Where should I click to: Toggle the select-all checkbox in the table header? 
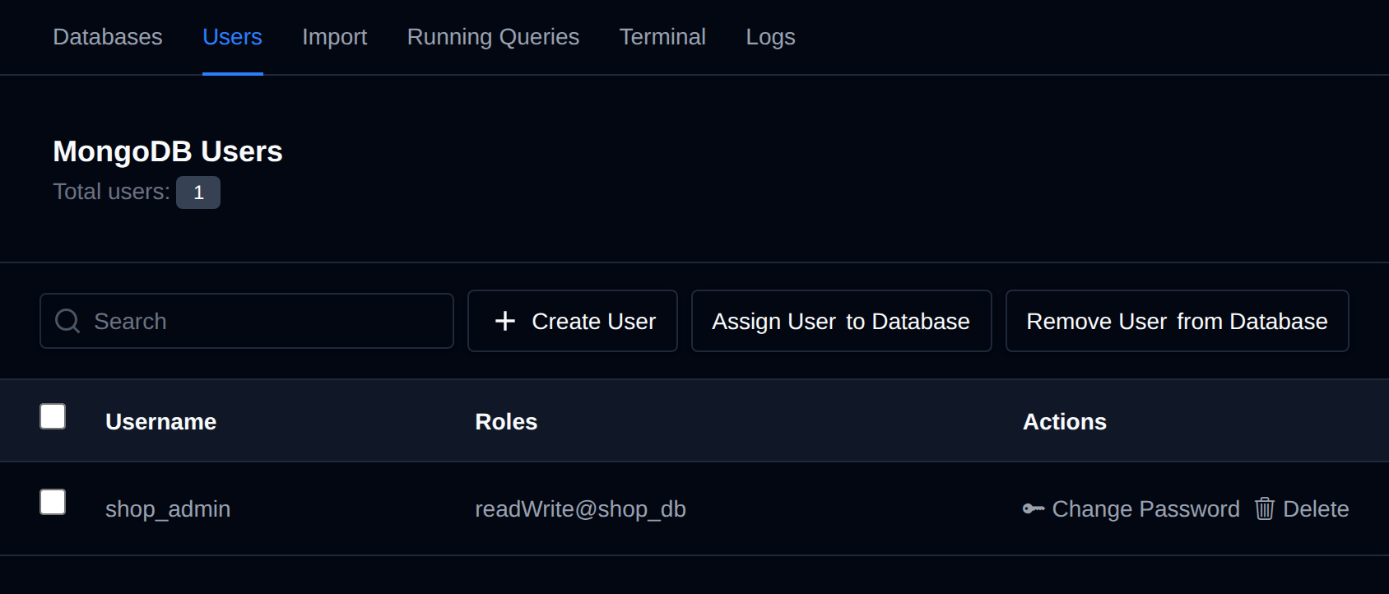(x=53, y=416)
